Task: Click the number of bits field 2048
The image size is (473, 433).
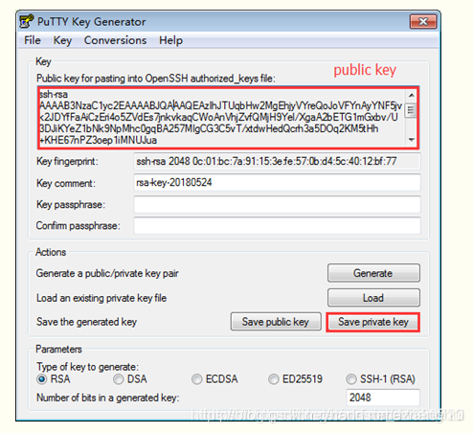Action: coord(383,398)
